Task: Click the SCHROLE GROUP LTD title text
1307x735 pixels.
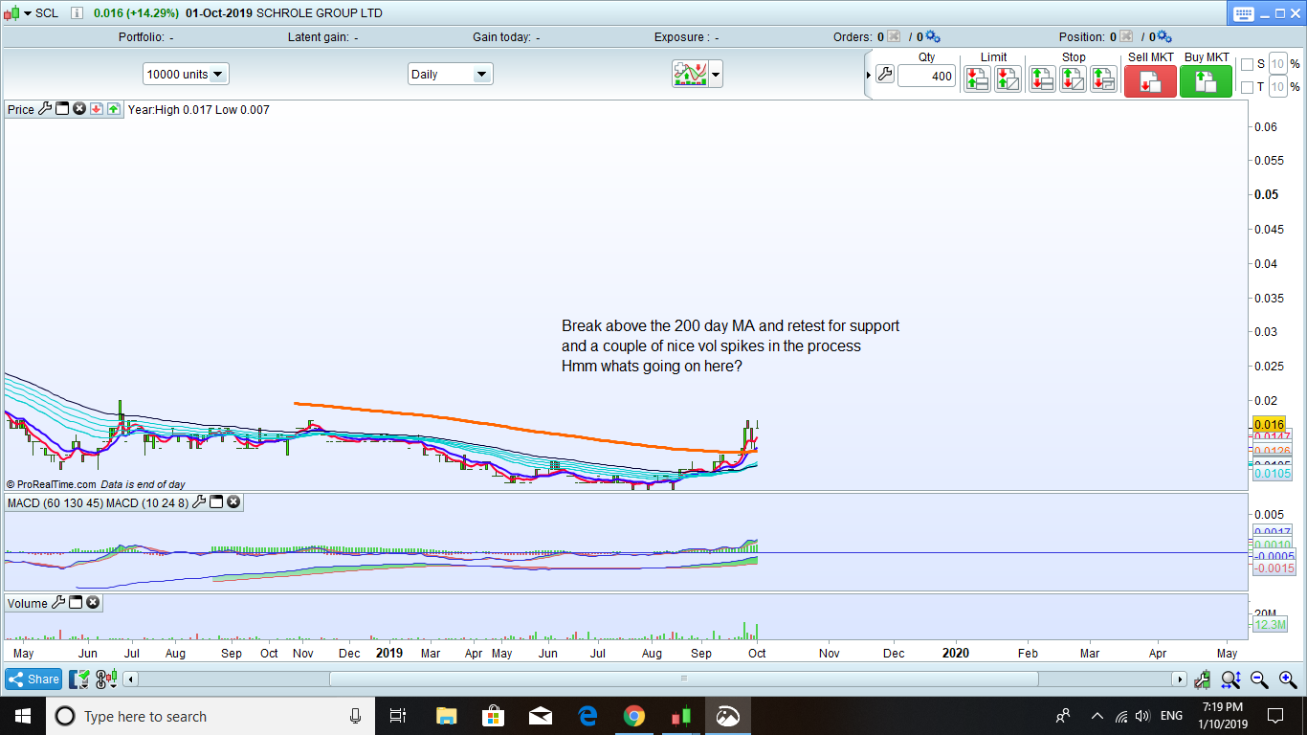Action: coord(321,13)
